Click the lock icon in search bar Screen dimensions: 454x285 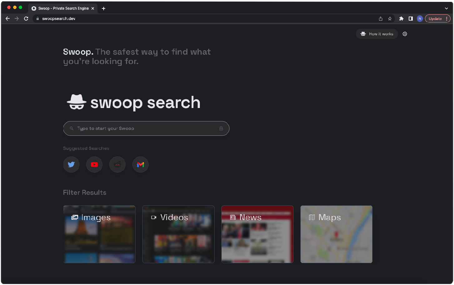pyautogui.click(x=221, y=129)
